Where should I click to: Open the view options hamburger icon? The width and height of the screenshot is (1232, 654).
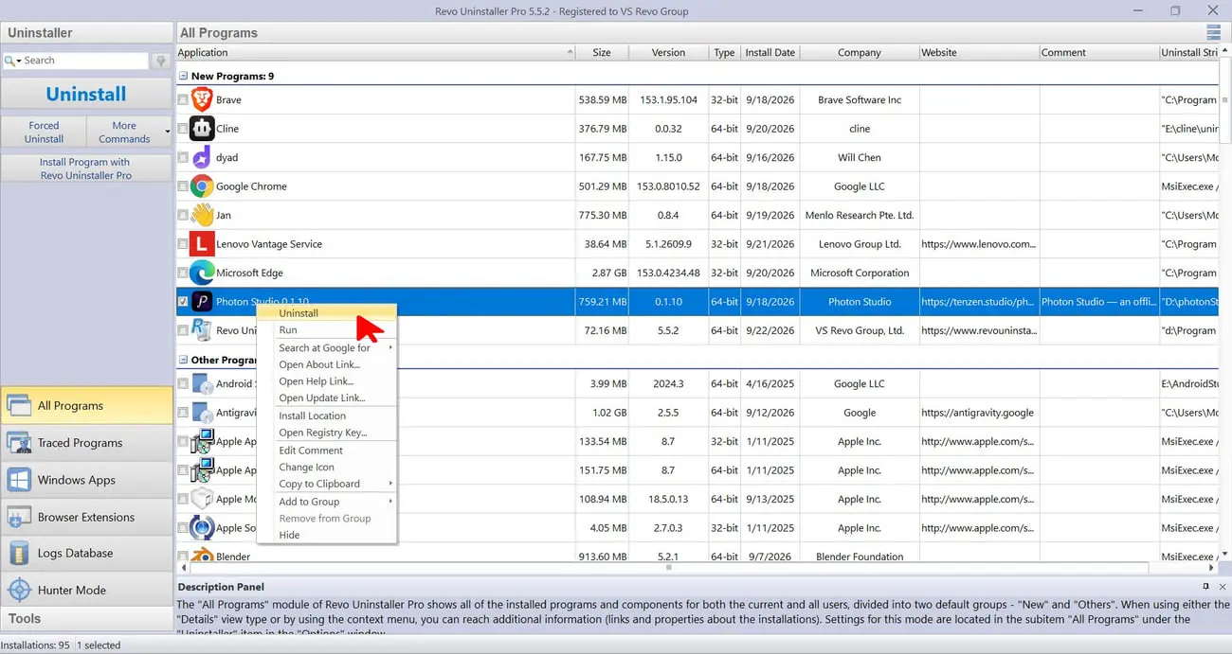1214,32
